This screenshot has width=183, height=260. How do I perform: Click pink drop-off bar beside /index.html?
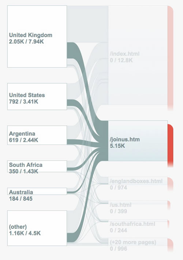[x=170, y=58]
